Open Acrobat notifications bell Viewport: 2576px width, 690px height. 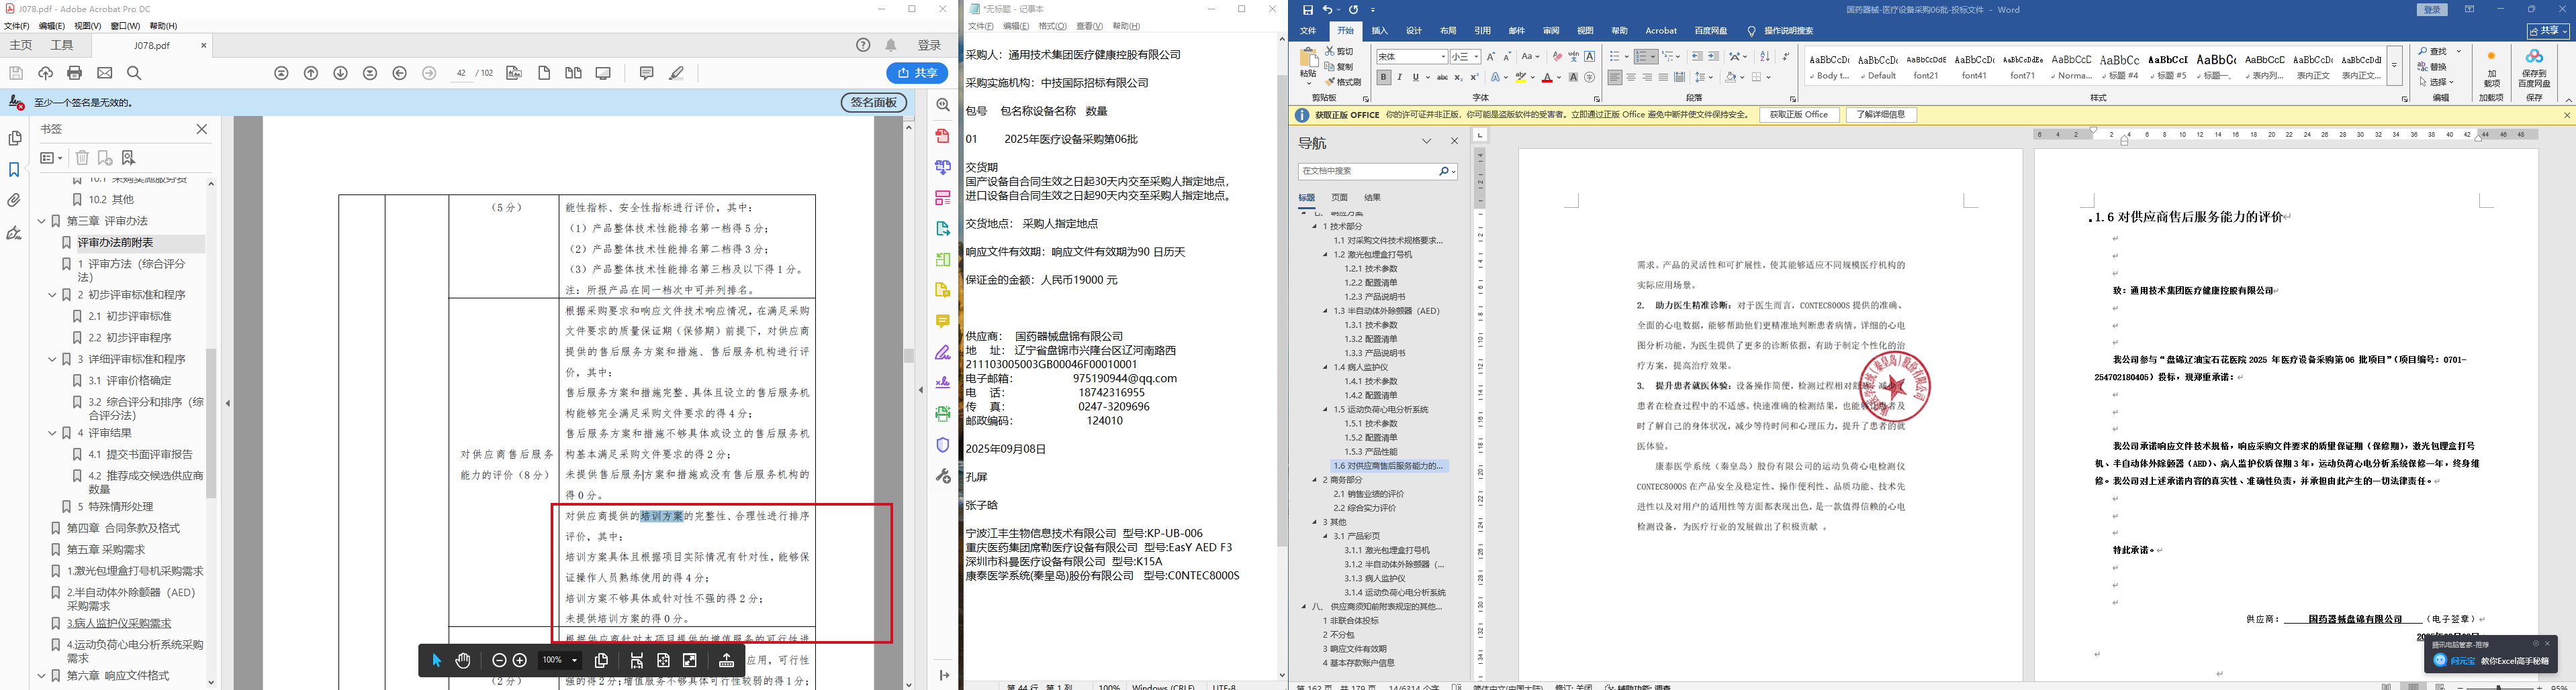point(891,45)
